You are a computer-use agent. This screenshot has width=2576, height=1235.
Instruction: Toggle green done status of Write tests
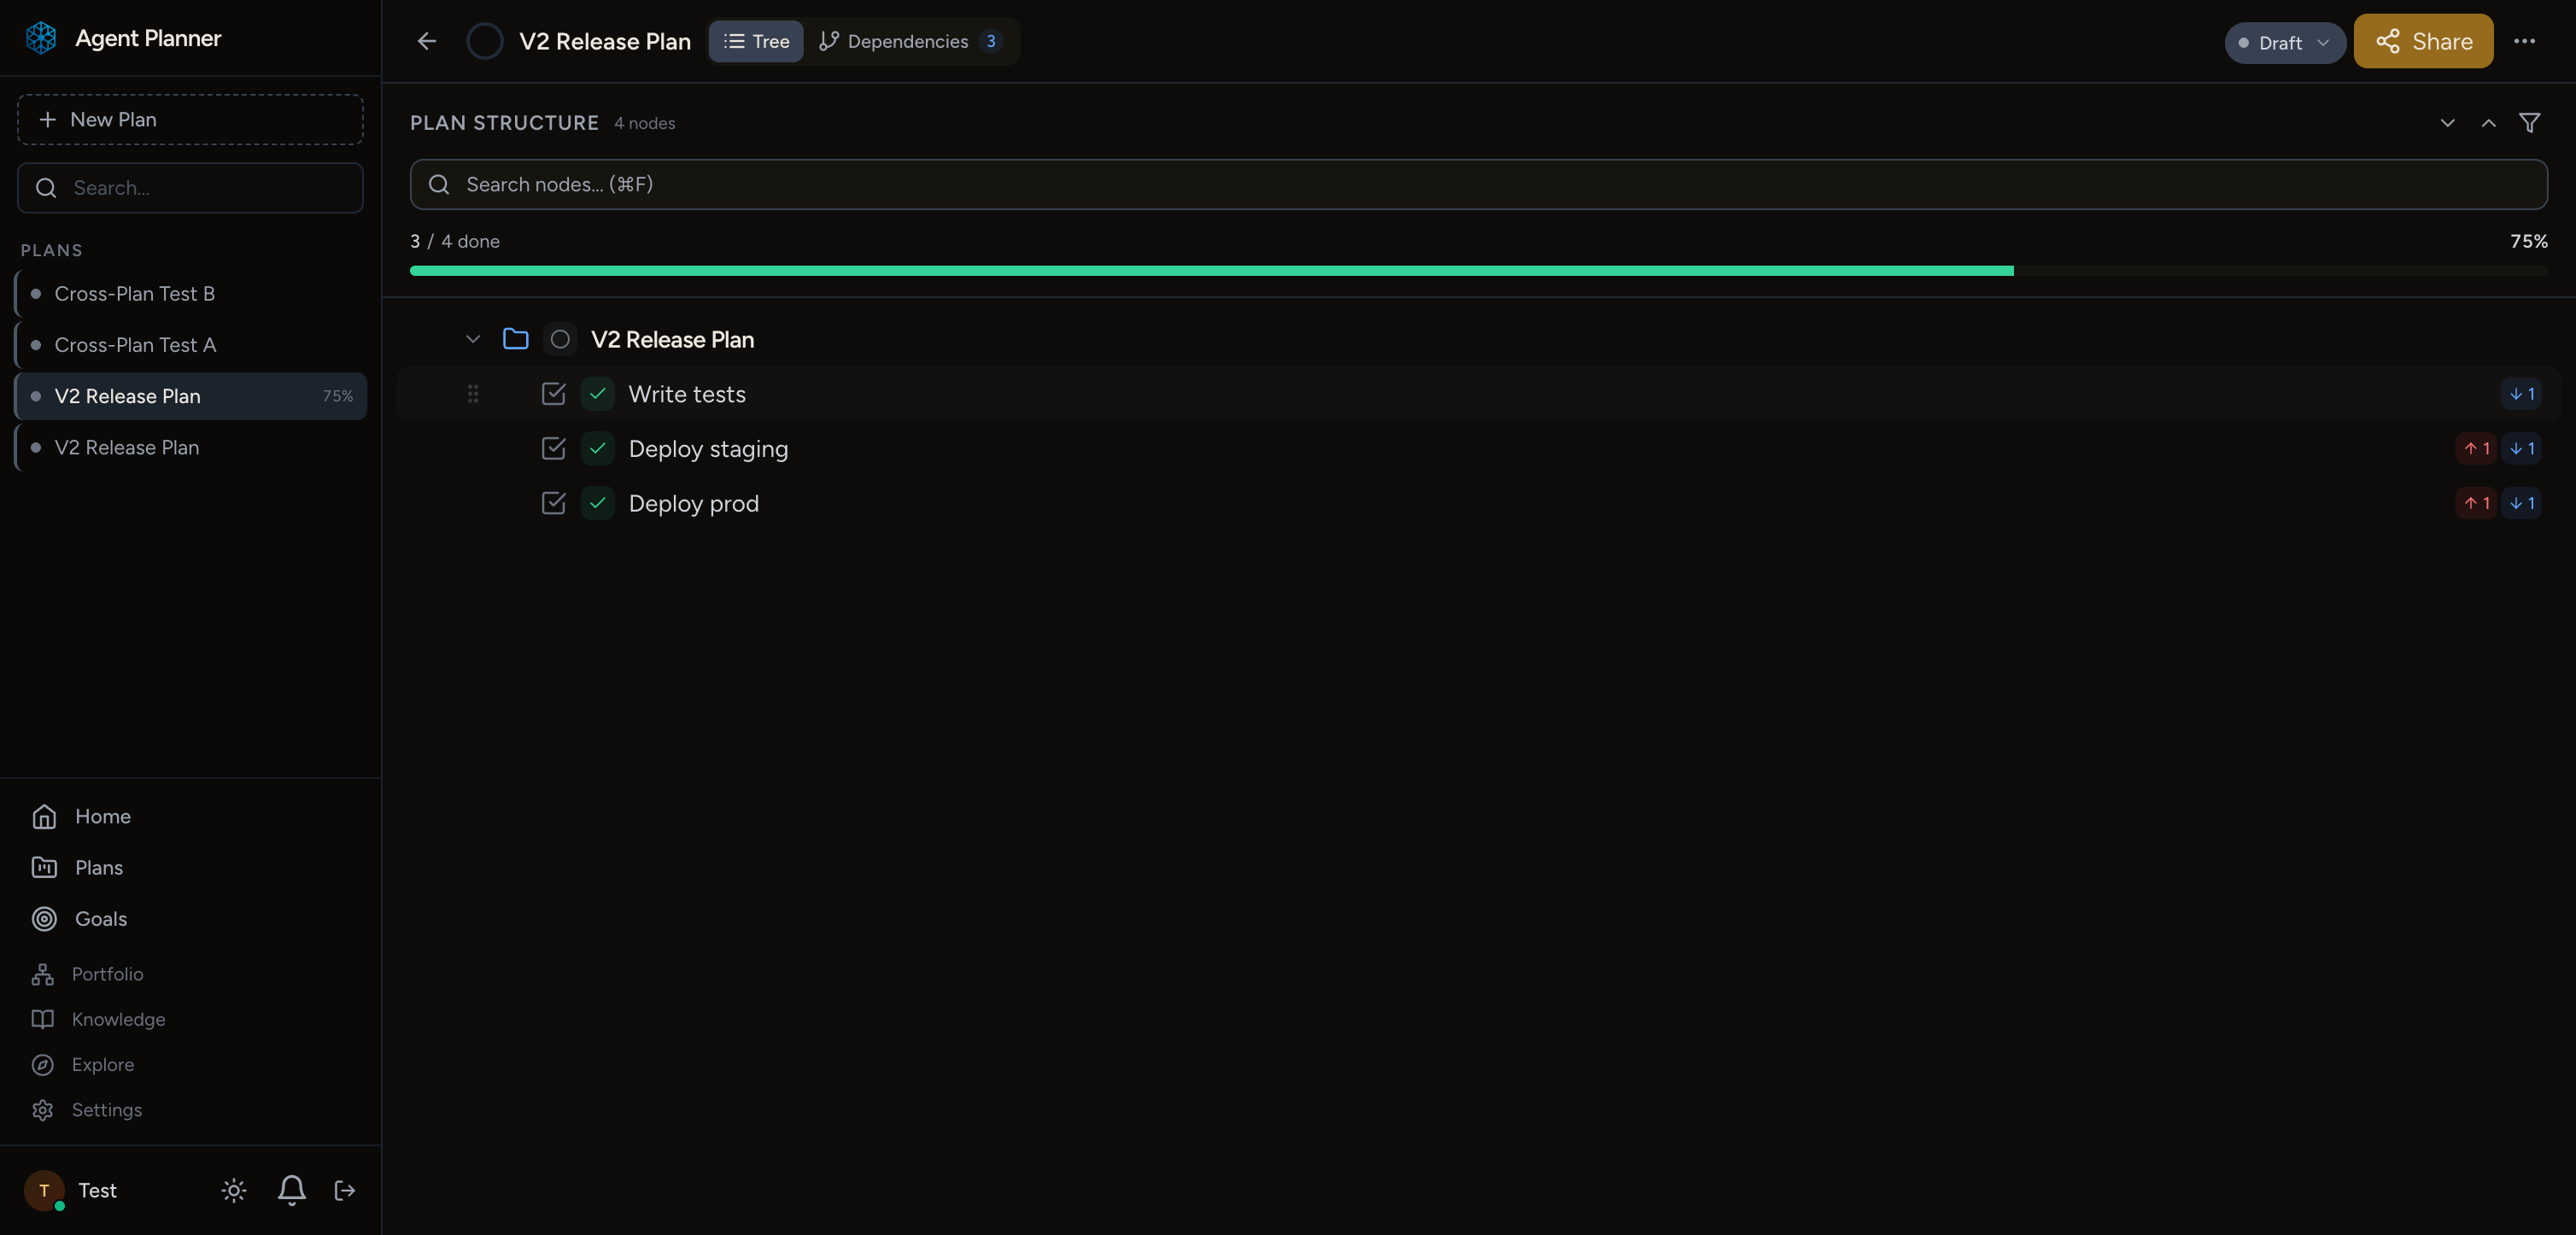click(597, 394)
